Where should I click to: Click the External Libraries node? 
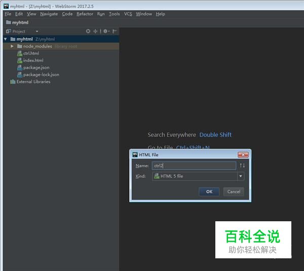pos(33,82)
